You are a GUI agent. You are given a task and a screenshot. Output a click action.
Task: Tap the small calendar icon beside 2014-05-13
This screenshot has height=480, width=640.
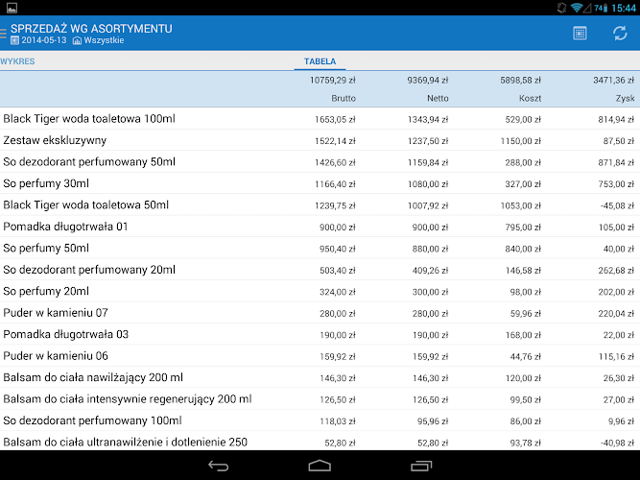14,40
